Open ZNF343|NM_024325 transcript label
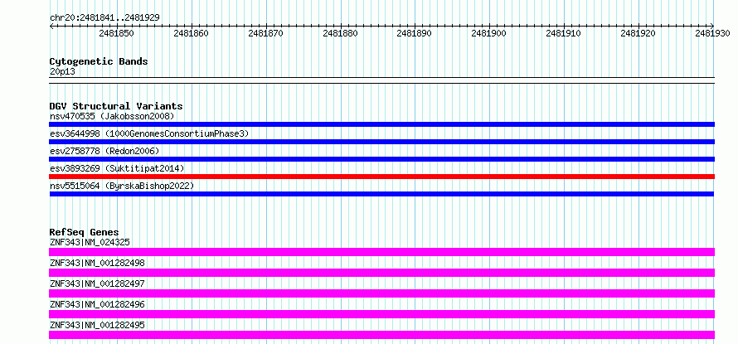 [90, 242]
